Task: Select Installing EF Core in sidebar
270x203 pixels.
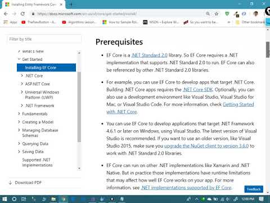Action: 46,68
